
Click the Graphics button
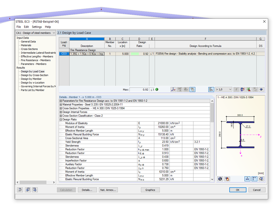point(150,190)
